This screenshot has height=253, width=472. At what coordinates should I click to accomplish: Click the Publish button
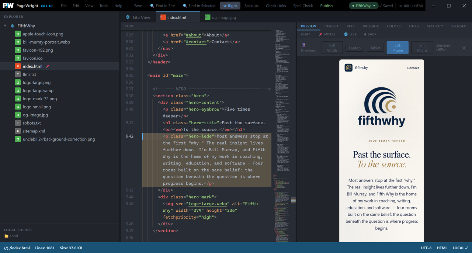(326, 6)
